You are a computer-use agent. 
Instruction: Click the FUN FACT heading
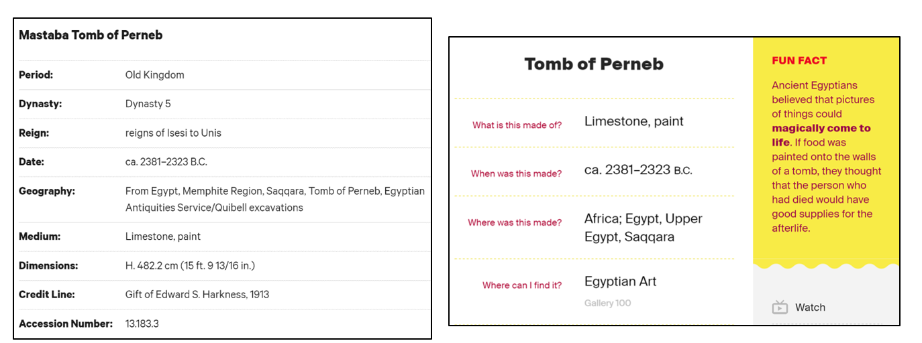(799, 60)
